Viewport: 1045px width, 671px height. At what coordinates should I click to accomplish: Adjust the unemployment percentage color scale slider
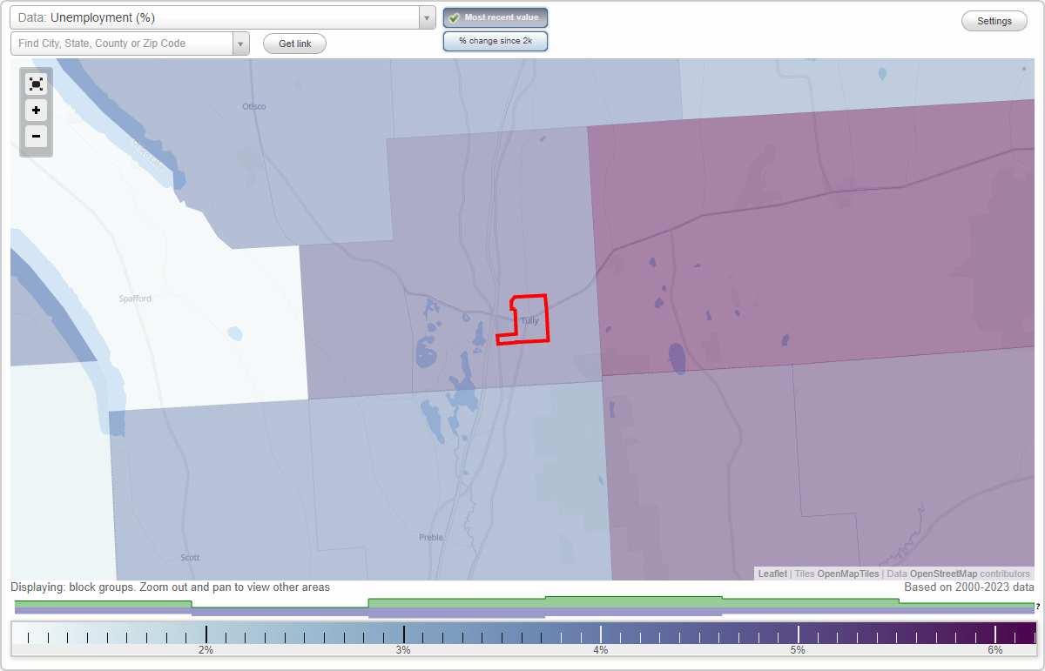pyautogui.click(x=522, y=633)
